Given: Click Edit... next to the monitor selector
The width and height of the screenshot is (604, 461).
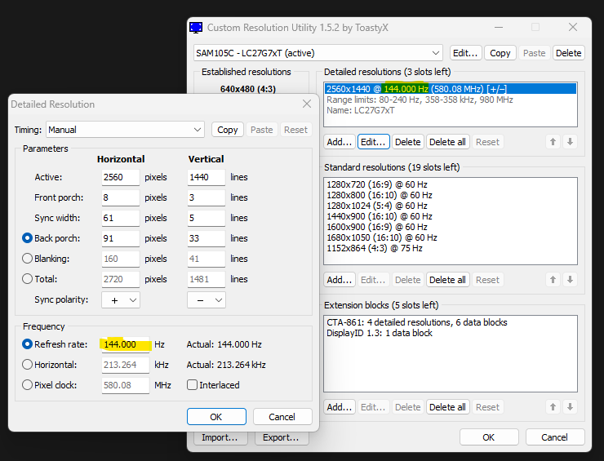Looking at the screenshot, I should tap(465, 53).
